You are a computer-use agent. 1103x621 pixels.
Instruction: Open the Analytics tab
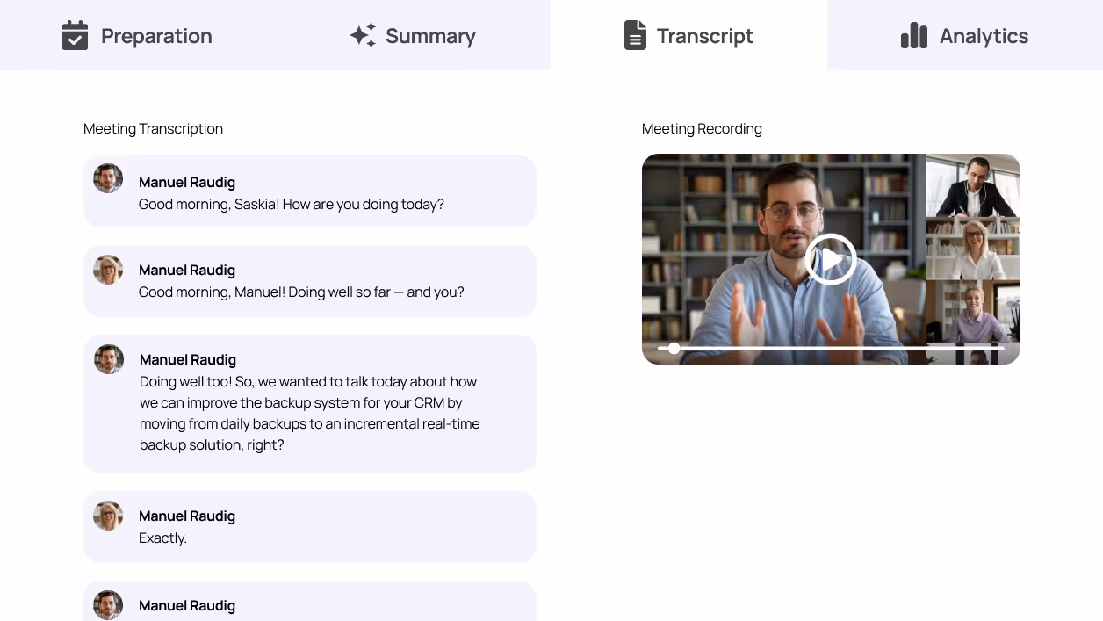click(965, 35)
